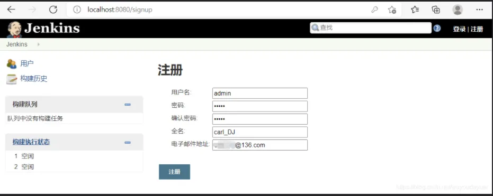493x196 pixels.
Task: Click the 用户名 field containing admin
Action: coord(259,93)
